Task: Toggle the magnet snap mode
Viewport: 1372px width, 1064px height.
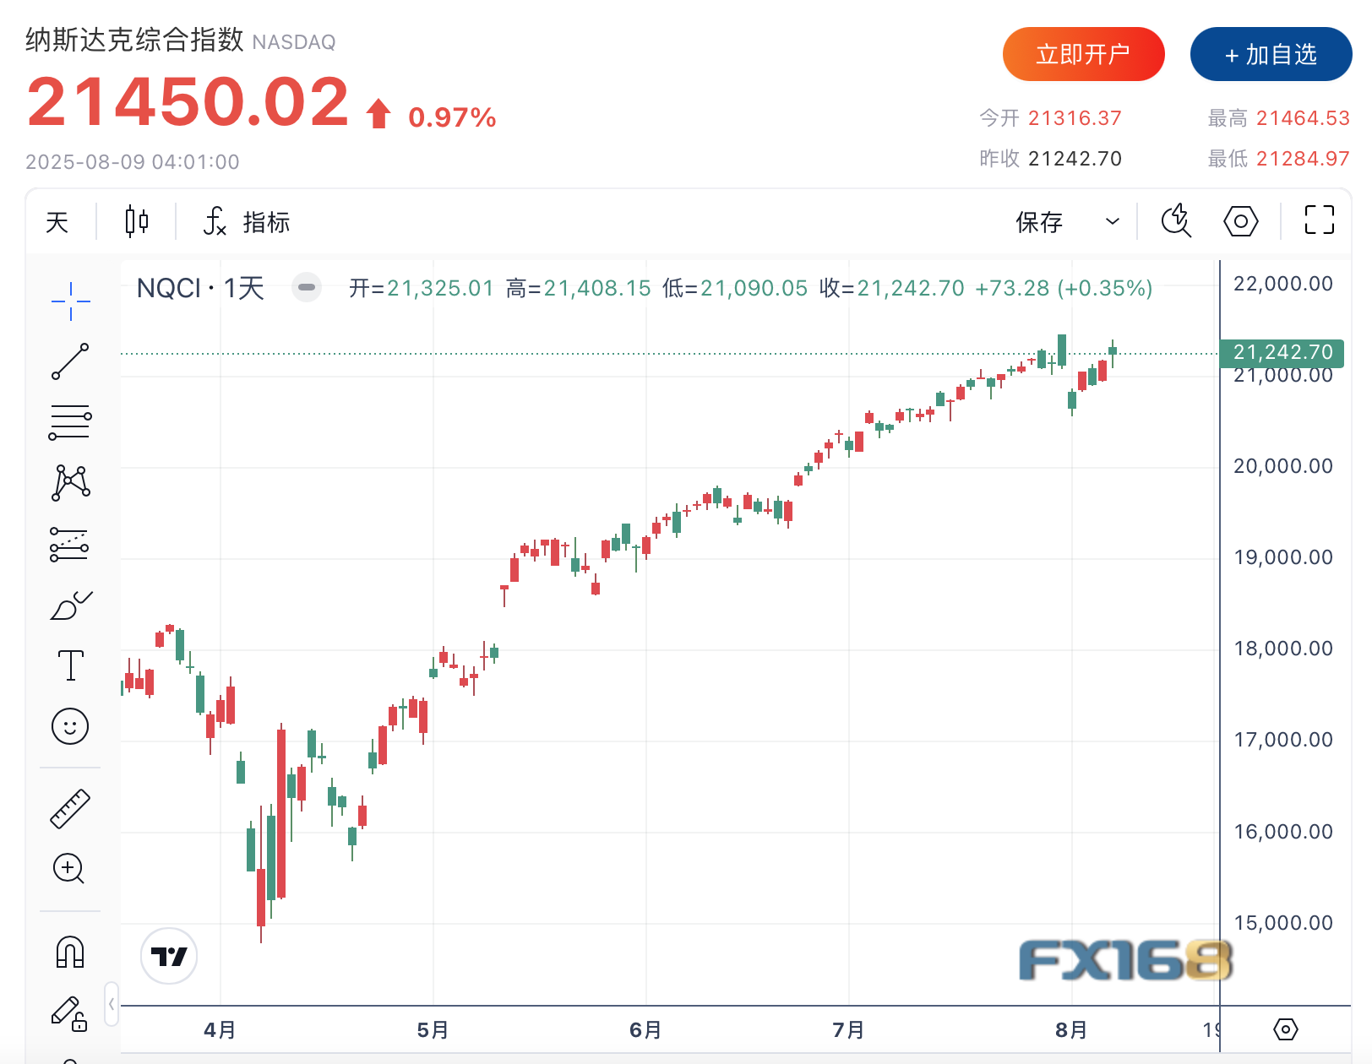Action: click(x=70, y=952)
